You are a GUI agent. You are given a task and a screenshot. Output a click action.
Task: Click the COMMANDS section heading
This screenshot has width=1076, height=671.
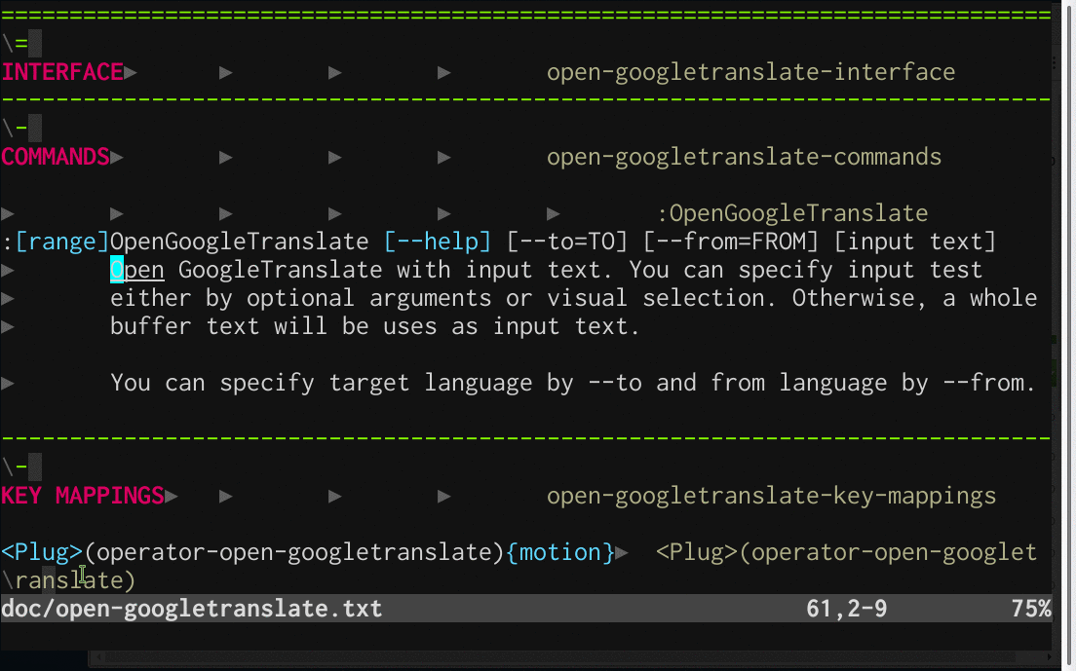55,157
